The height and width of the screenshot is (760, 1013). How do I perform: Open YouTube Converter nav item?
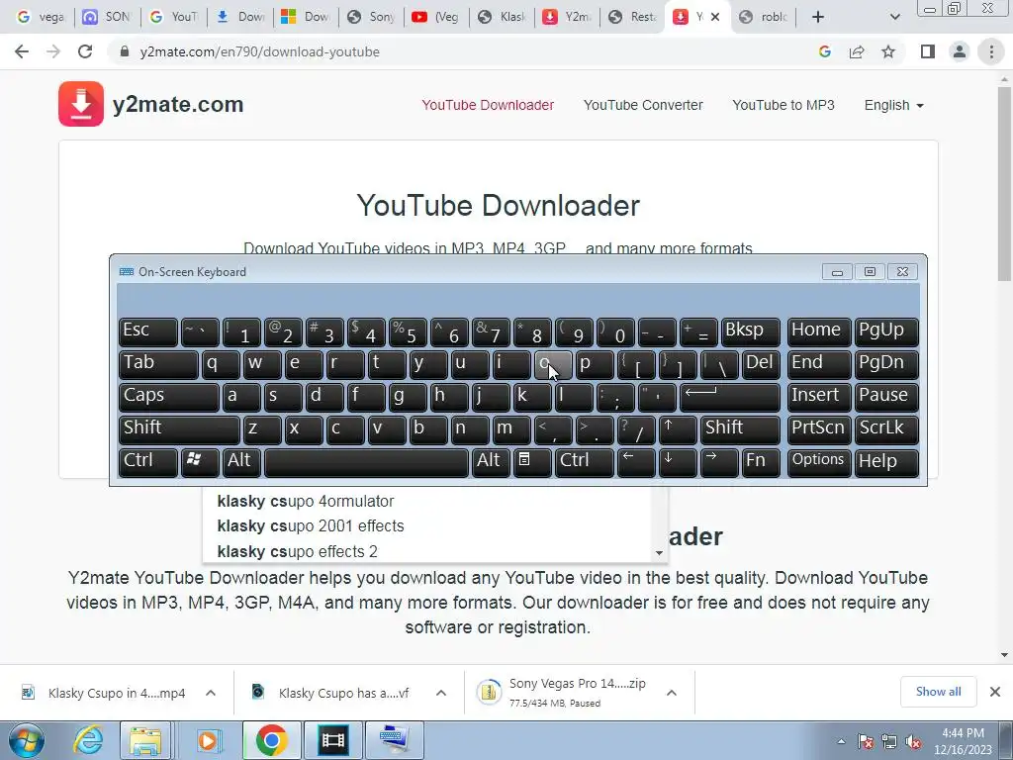point(643,105)
